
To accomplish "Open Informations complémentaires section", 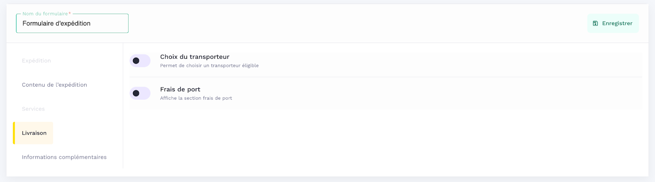I will coord(64,157).
